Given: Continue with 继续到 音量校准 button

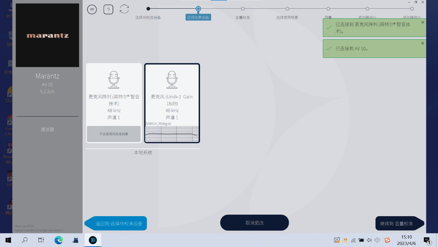Looking at the screenshot, I should [400, 223].
